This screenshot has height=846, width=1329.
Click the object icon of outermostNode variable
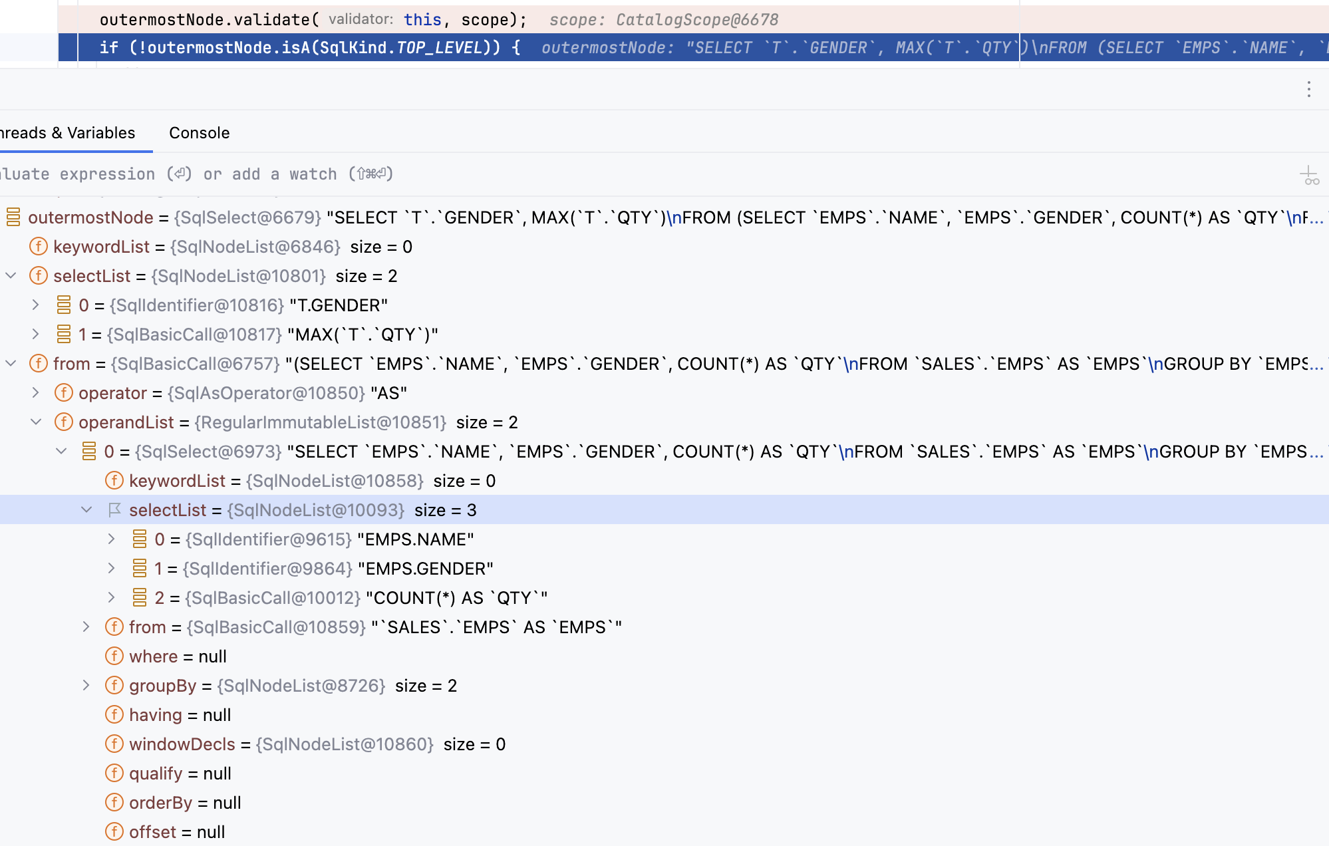coord(13,217)
